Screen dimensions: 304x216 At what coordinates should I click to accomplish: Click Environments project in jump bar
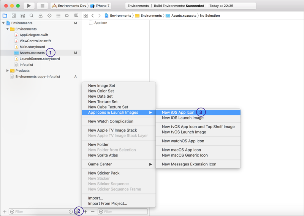pyautogui.click(x=118, y=16)
